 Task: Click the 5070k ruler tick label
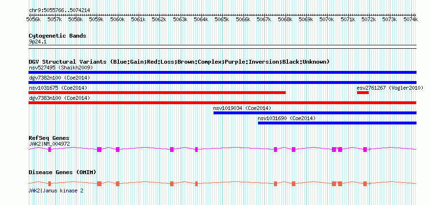point(327,19)
